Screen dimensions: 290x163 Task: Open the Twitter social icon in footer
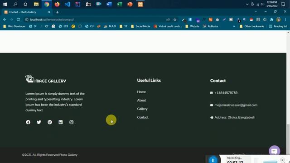39,122
